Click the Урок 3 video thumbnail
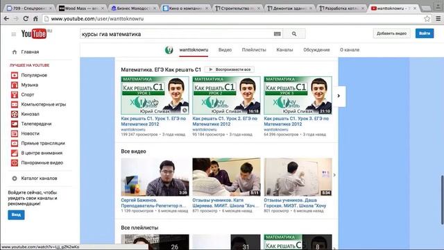 [298, 95]
